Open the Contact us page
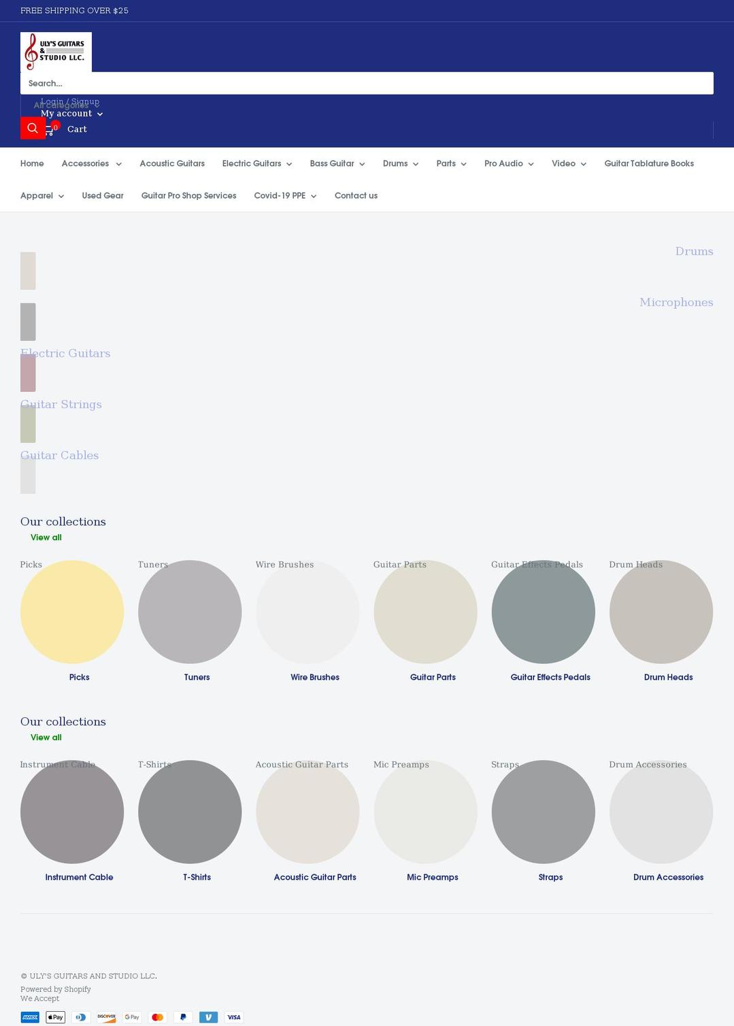Viewport: 734px width, 1026px height. pos(356,195)
